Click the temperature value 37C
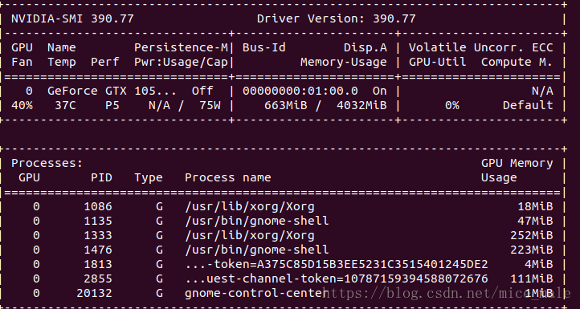Viewport: 580px width, 309px height. point(65,105)
